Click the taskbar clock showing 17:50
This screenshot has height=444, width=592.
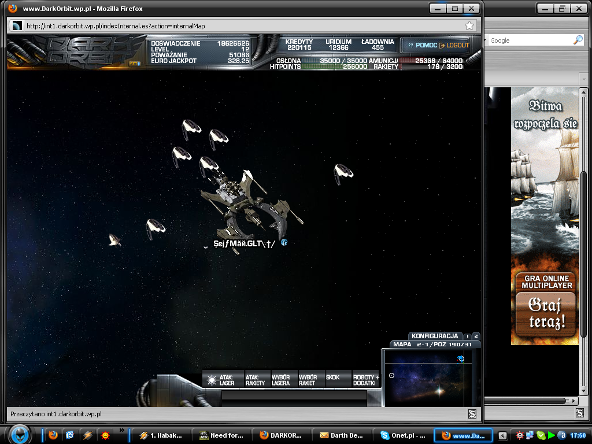coord(578,435)
